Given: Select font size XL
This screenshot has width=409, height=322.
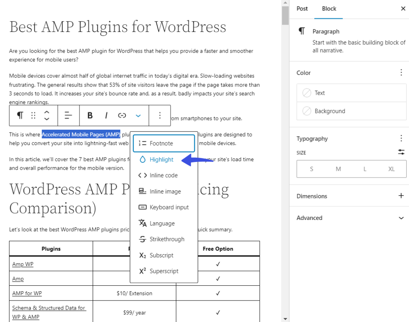Looking at the screenshot, I should 391,169.
